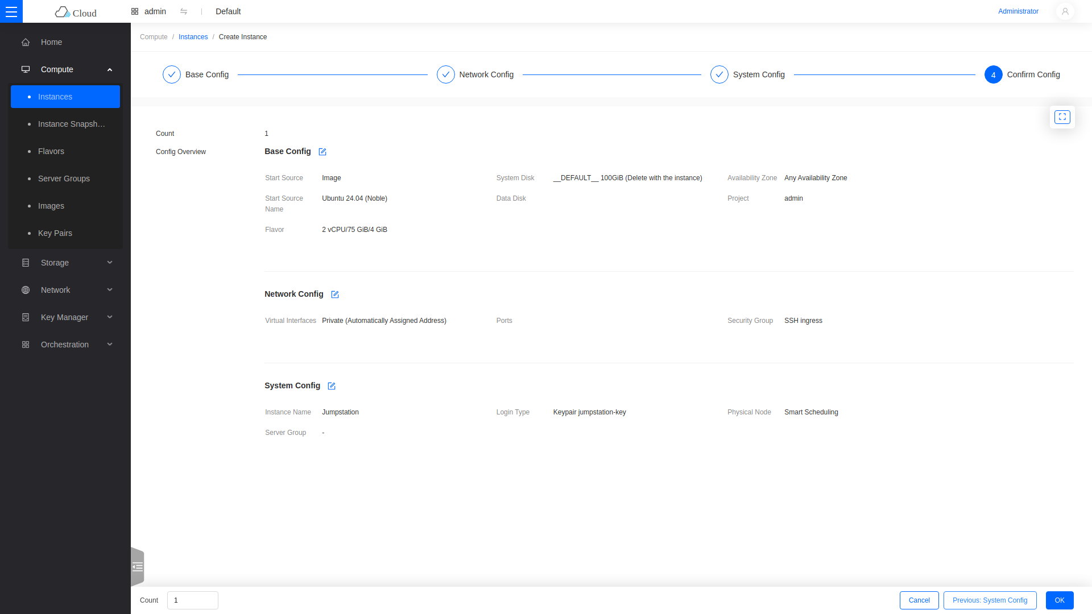Image resolution: width=1092 pixels, height=614 pixels.
Task: Select Instances in the sidebar
Action: (65, 97)
